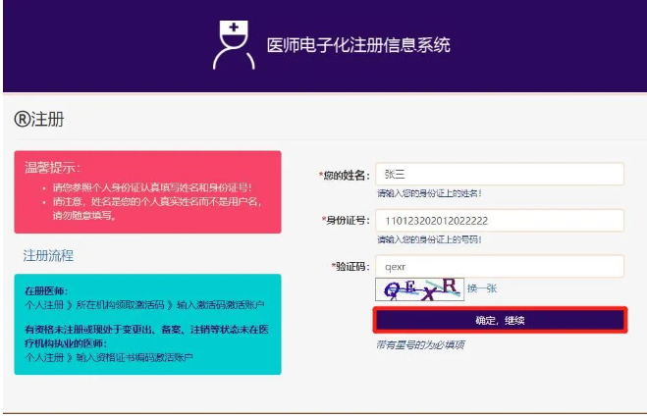Click the 您的姓名 field label
647x418 pixels.
pyautogui.click(x=345, y=176)
